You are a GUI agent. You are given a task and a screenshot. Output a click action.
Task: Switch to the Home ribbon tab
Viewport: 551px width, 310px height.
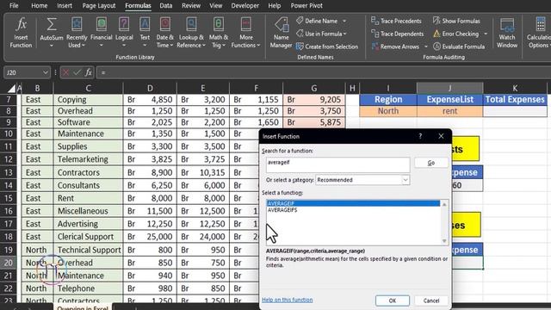point(39,6)
